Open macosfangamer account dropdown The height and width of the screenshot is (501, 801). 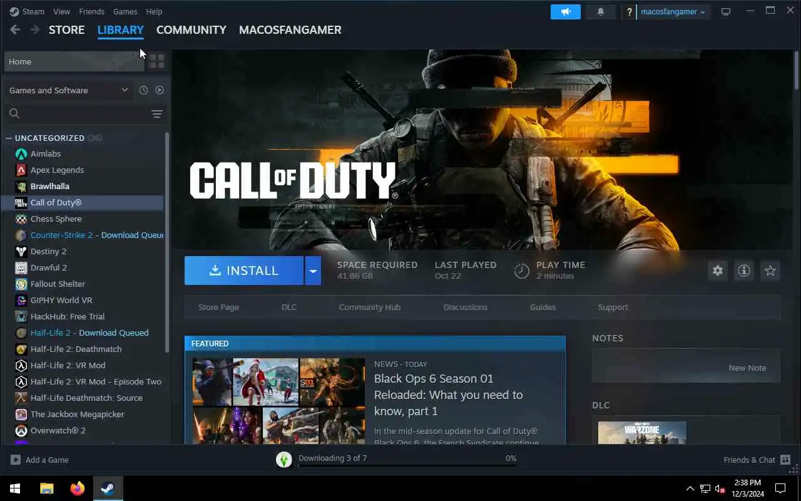coord(673,12)
